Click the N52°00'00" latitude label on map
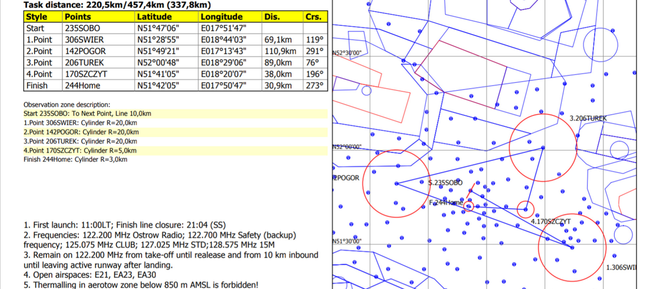Image resolution: width=660 pixels, height=289 pixels. [347, 147]
